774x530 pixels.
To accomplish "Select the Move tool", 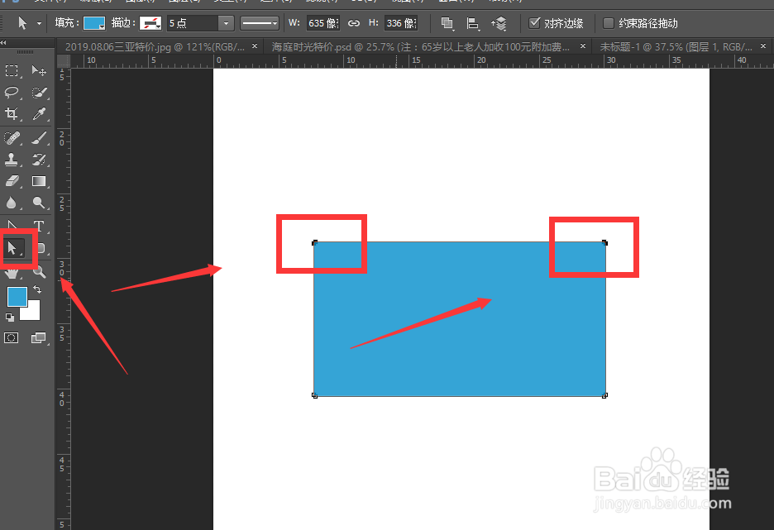I will click(39, 70).
